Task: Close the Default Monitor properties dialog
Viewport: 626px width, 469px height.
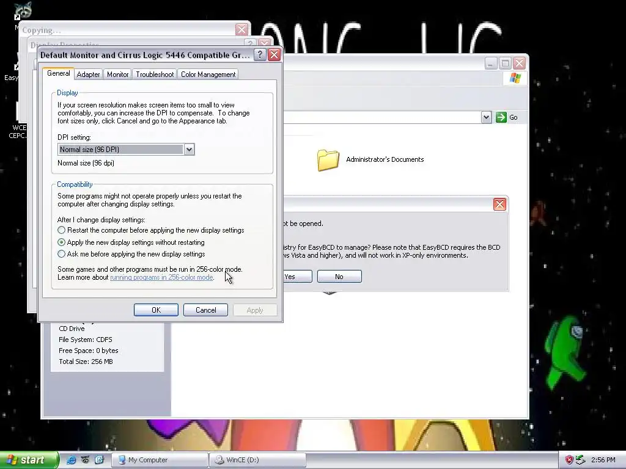Action: [274, 54]
